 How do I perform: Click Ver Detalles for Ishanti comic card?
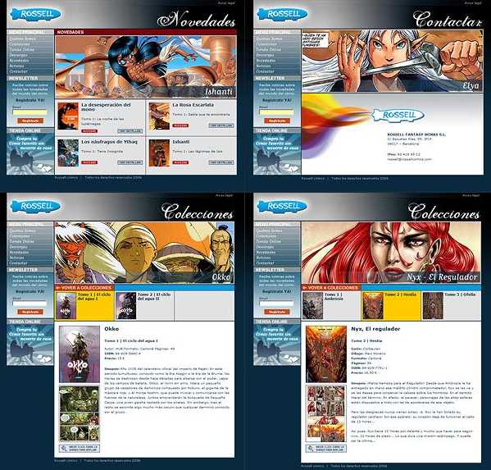pos(221,162)
